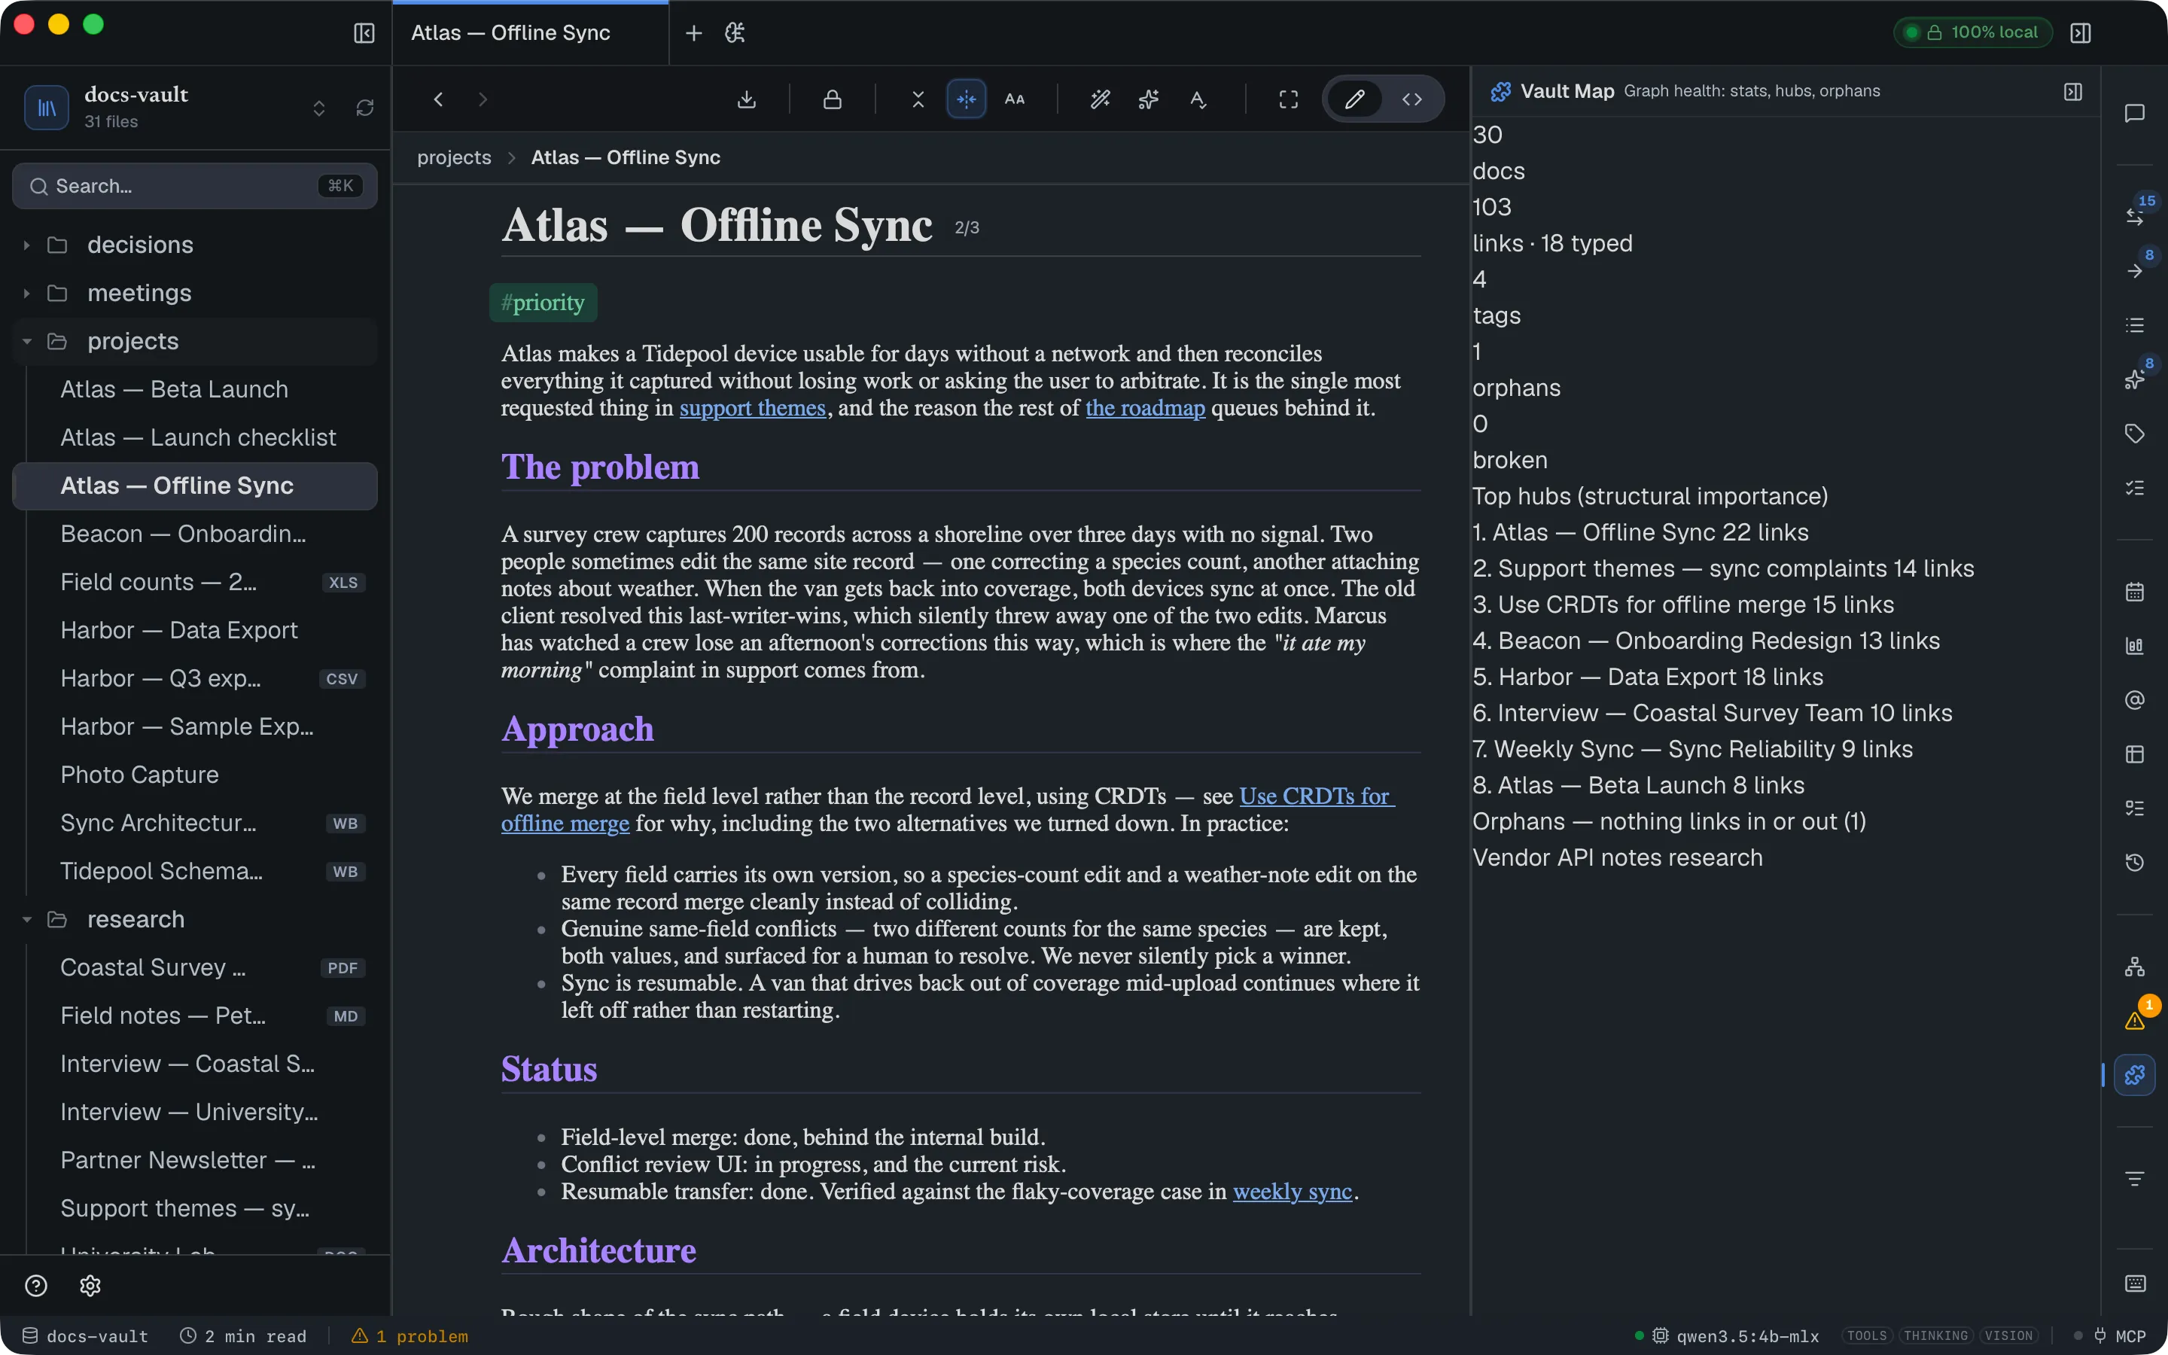Refresh the docs-vault file list

(364, 108)
